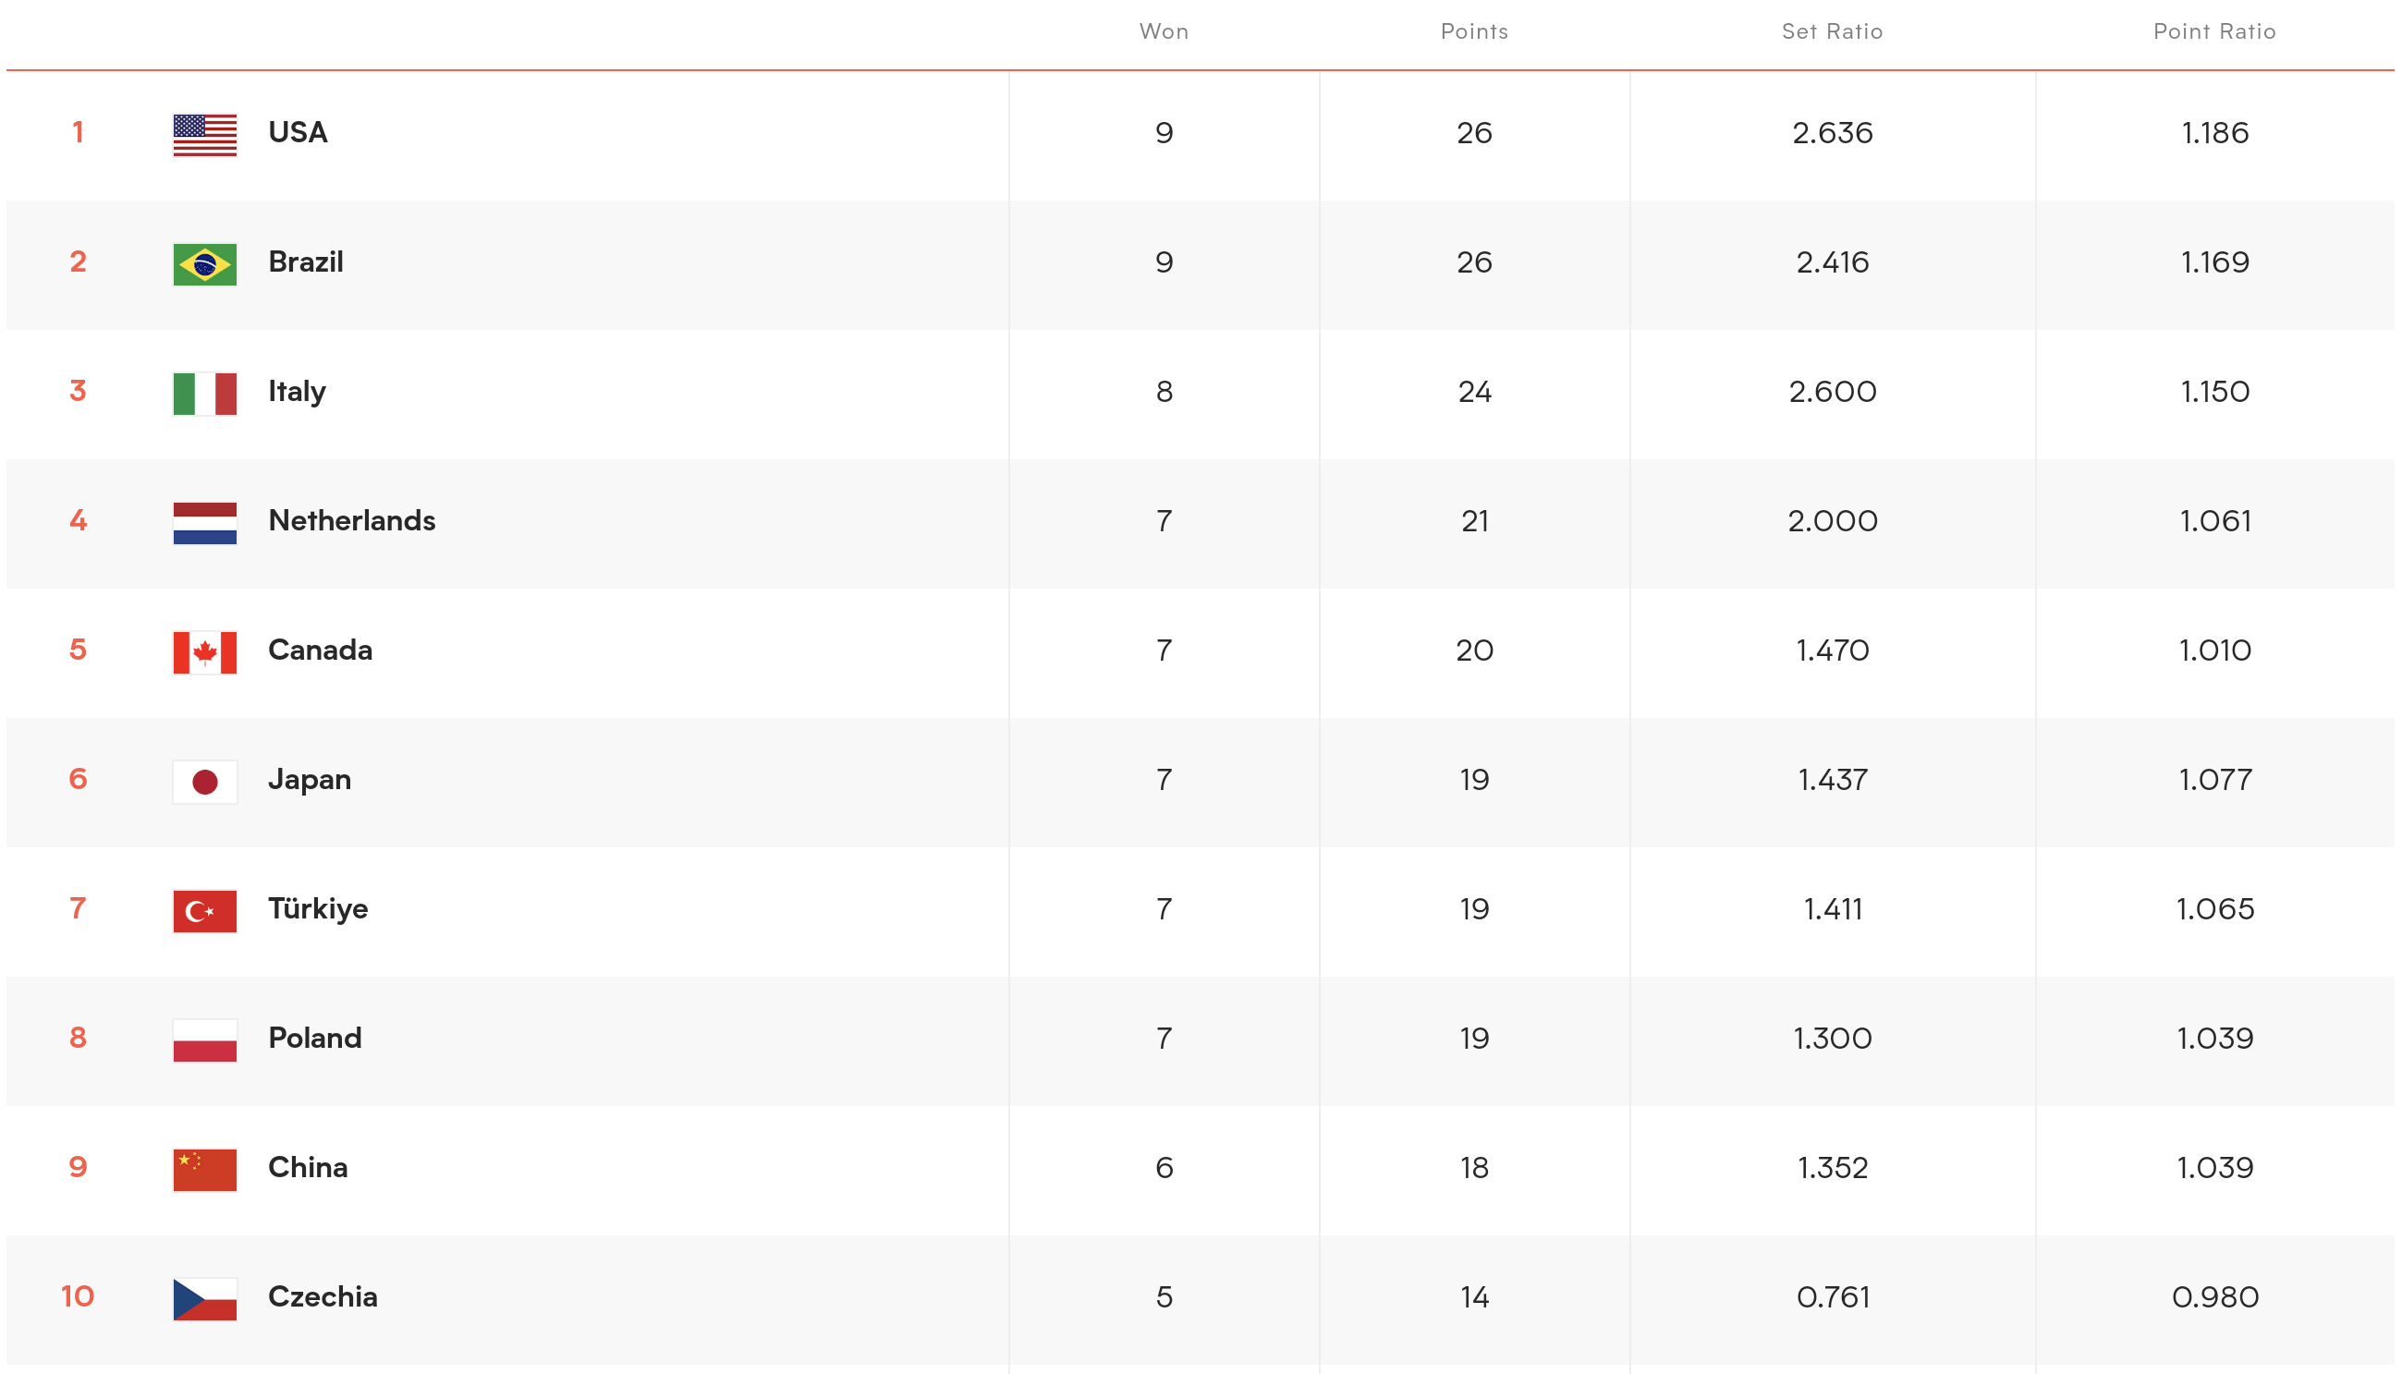Click the USA flag icon

(x=205, y=135)
